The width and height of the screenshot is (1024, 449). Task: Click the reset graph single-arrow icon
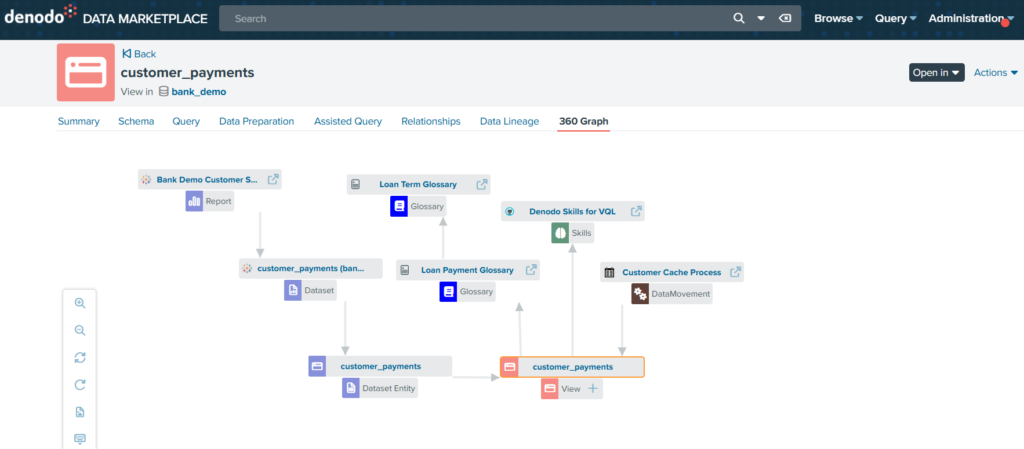pyautogui.click(x=80, y=385)
